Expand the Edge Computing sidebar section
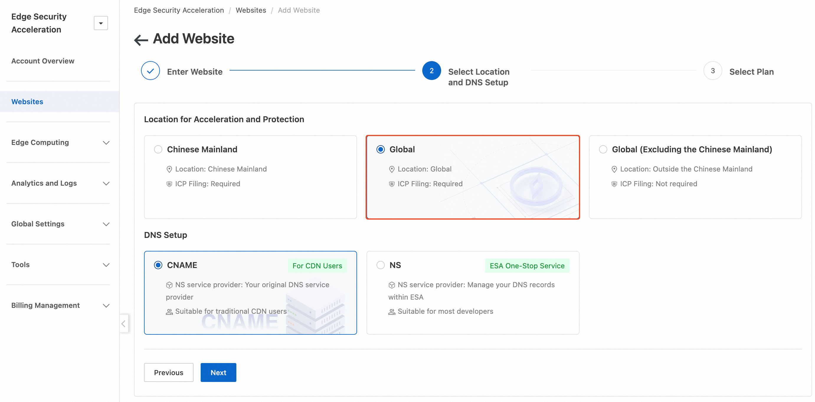Screen dimensions: 815x402 (x=106, y=143)
